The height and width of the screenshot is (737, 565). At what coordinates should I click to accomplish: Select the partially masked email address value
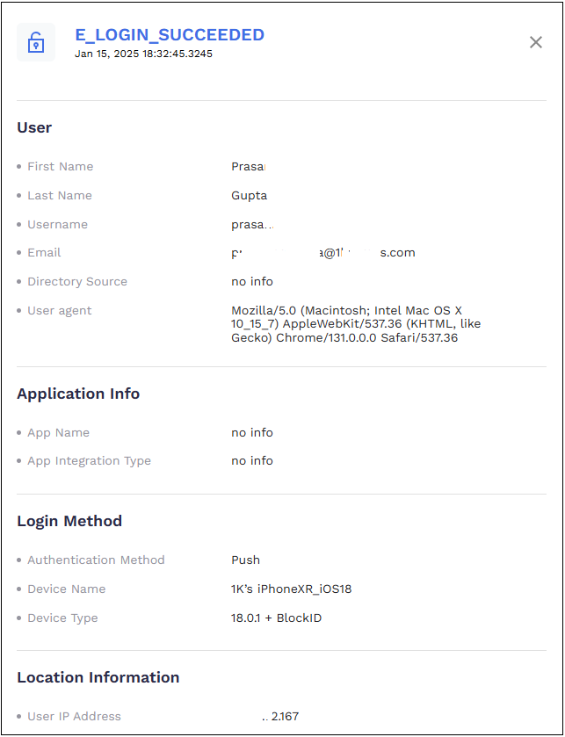(322, 253)
